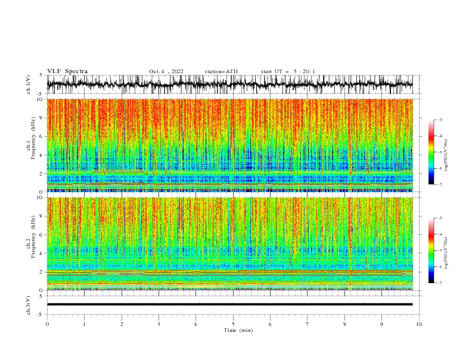
Task: Click the ch.1 spectrogram panel
Action: pos(229,145)
